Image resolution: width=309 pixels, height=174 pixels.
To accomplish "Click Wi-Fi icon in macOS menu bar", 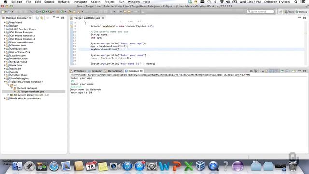I will point(222,2).
